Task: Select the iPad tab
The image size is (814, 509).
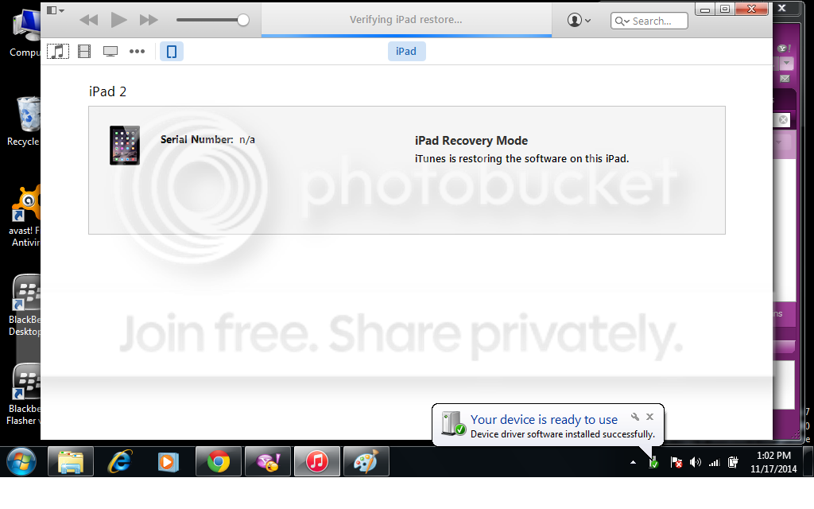Action: pos(406,52)
